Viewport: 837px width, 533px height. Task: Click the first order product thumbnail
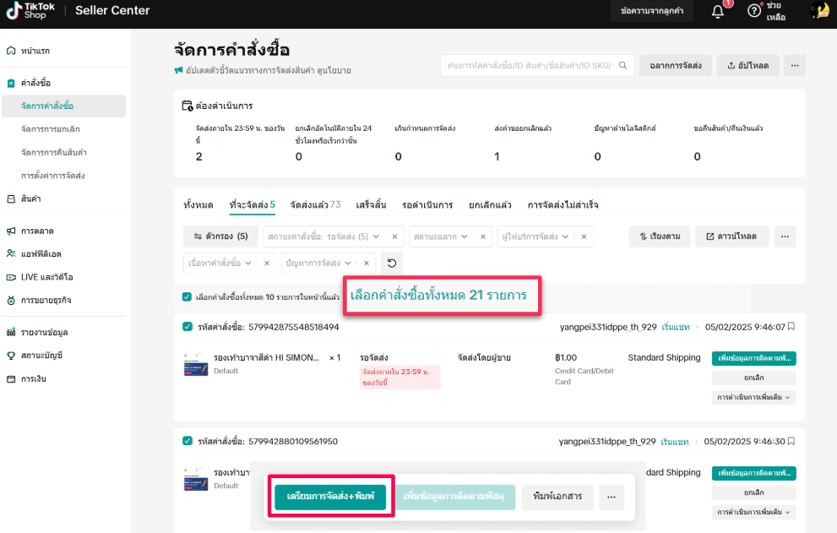(195, 364)
